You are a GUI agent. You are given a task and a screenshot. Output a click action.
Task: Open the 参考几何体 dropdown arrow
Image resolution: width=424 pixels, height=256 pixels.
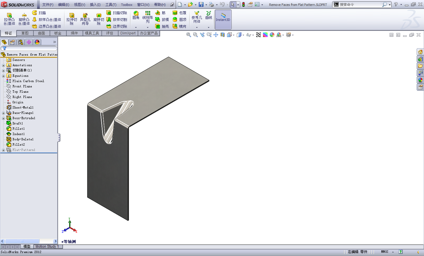197,27
